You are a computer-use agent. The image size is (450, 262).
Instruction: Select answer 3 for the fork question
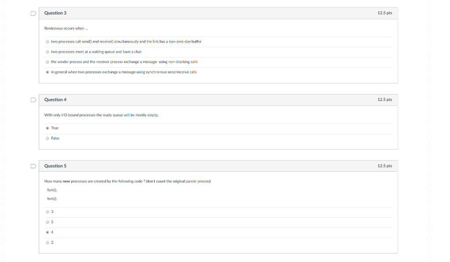click(x=47, y=212)
